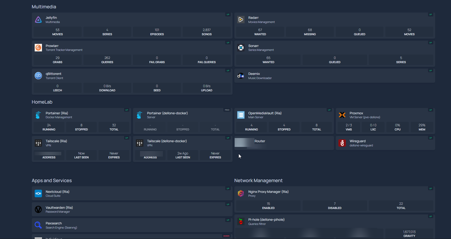Screen dimensions: 451x239
Task: Click Portainer (Ria) 32 TOTAL stat
Action: (x=114, y=127)
